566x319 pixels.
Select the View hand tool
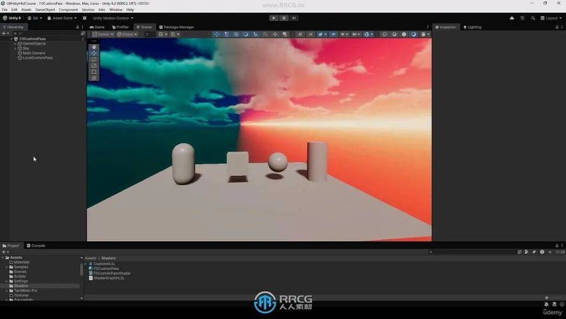[x=94, y=47]
